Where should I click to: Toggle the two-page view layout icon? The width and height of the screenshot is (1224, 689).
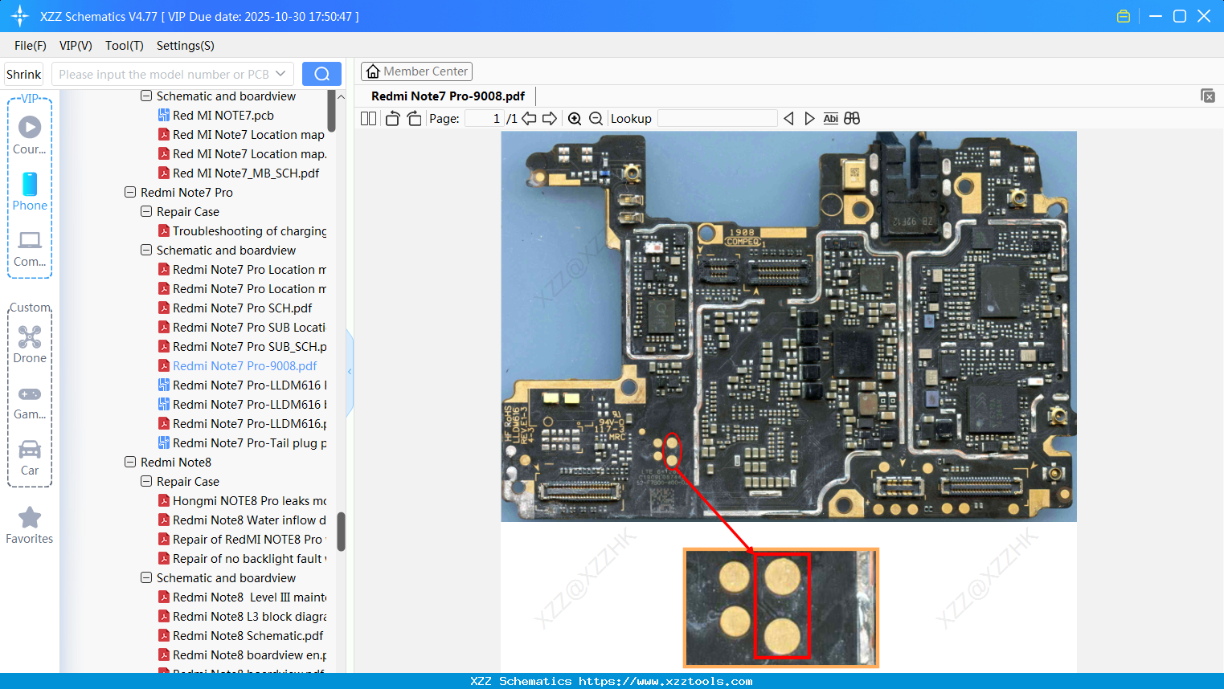click(x=369, y=119)
